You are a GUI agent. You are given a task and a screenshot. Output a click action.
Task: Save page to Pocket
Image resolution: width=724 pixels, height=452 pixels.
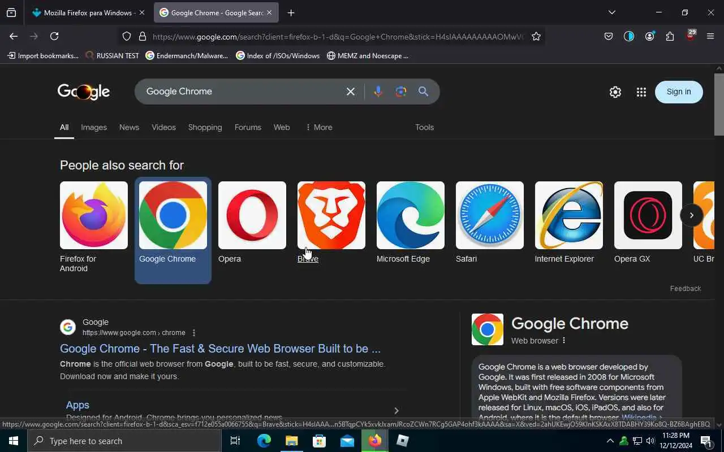(x=609, y=36)
